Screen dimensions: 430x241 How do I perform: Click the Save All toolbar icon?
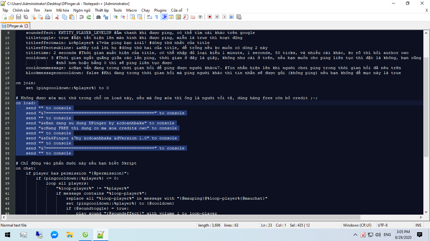(x=25, y=17)
